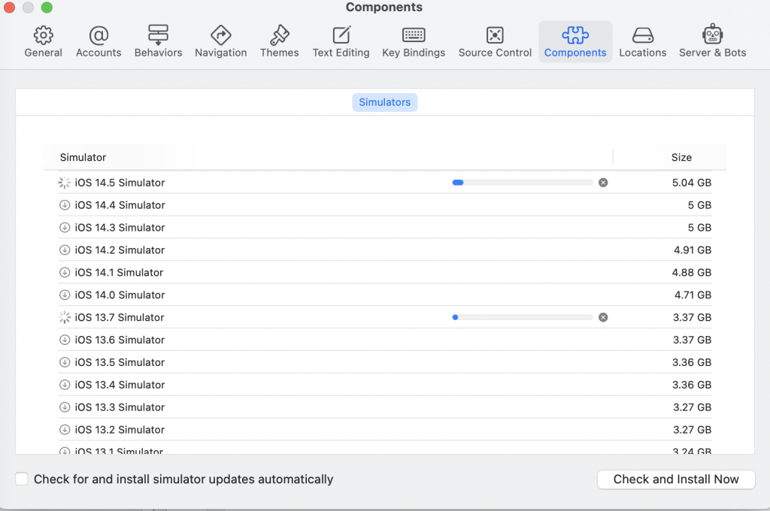Screen dimensions: 770x511
Task: Open the Navigation preferences pane
Action: point(220,42)
